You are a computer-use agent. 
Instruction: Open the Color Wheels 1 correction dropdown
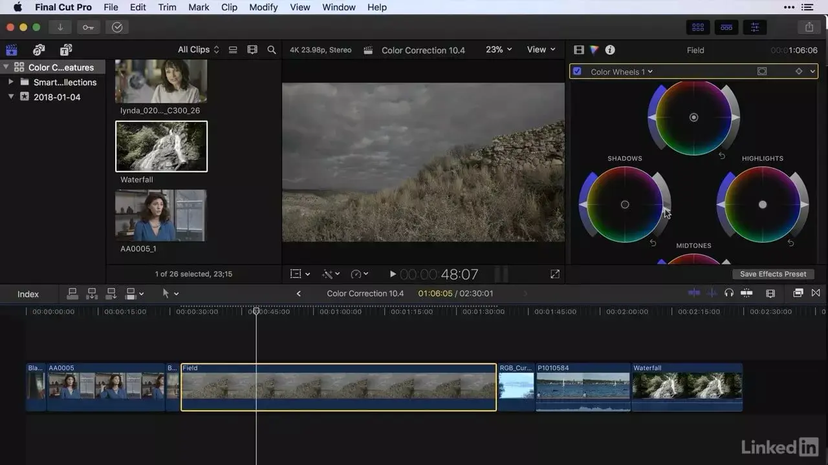coord(622,72)
